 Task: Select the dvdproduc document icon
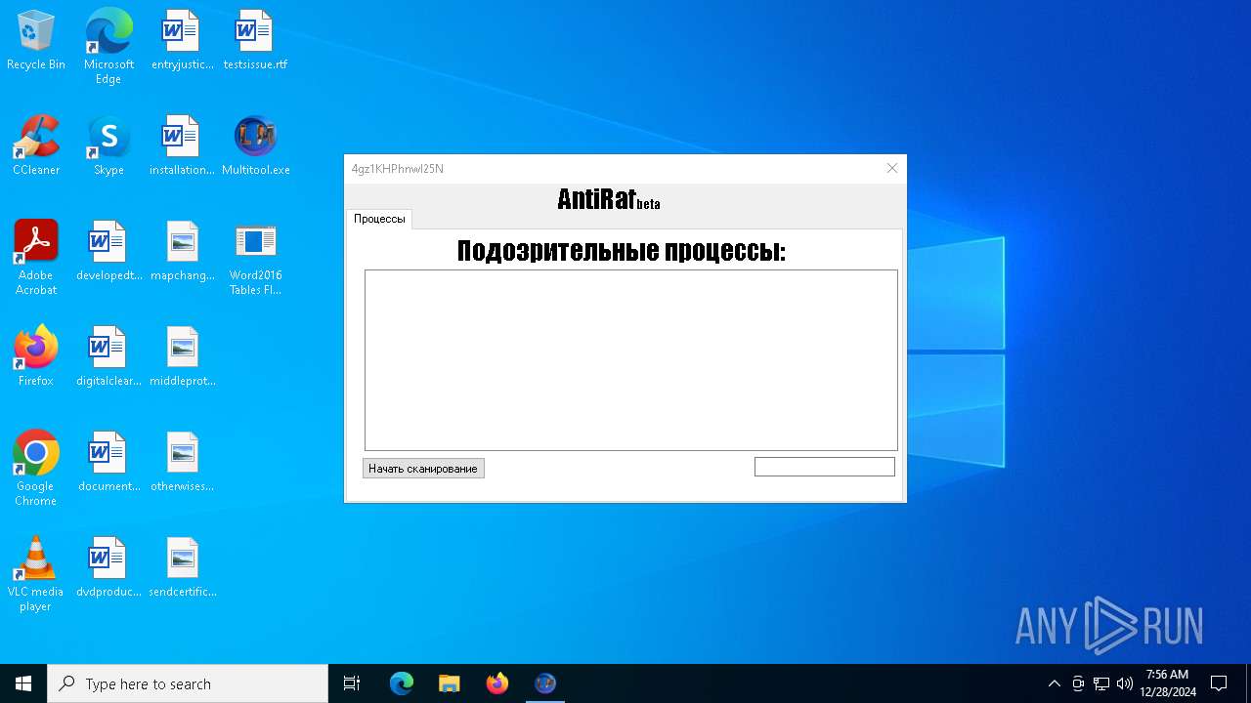[x=108, y=567]
